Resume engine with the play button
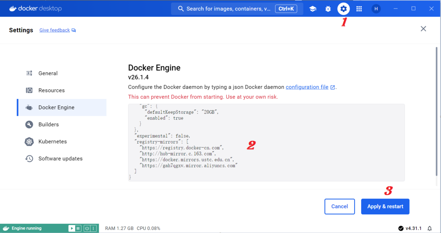The image size is (441, 233). 71,228
